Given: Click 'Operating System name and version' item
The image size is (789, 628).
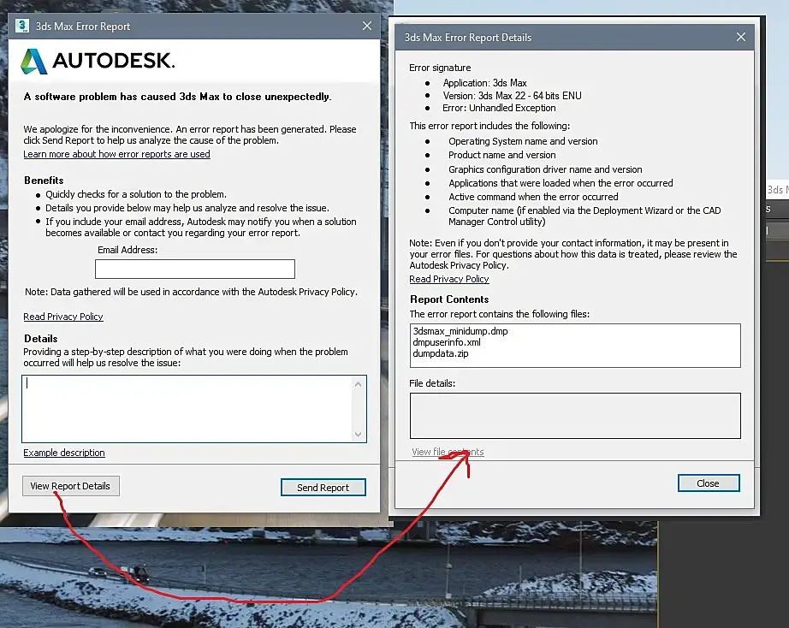Looking at the screenshot, I should pyautogui.click(x=524, y=141).
